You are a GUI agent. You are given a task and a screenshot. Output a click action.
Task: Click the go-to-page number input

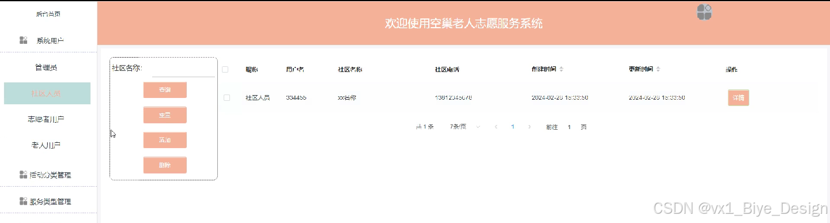[x=569, y=127]
